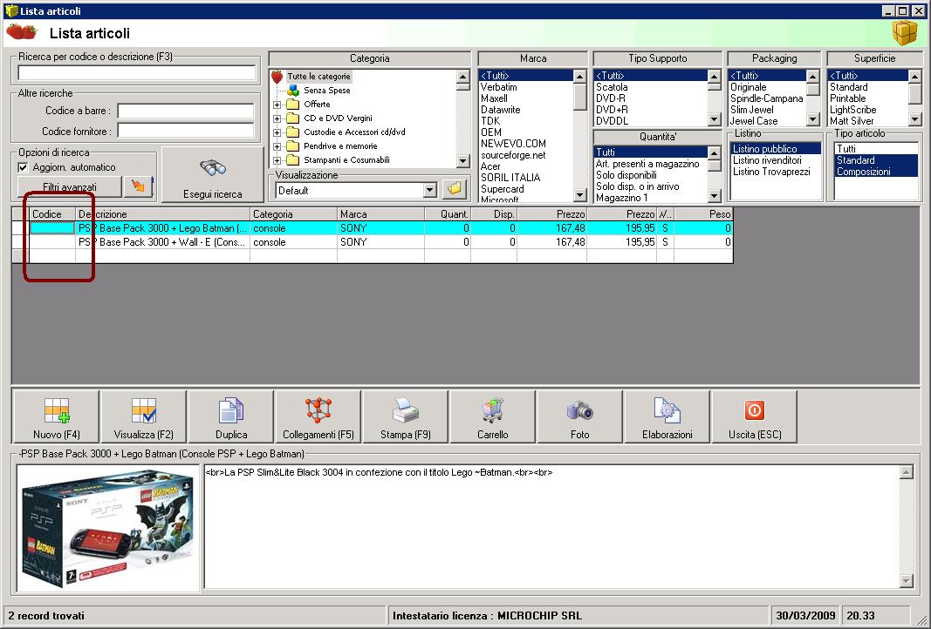931x629 pixels.
Task: Open the Visualizzazione Default dropdown
Action: pyautogui.click(x=430, y=190)
